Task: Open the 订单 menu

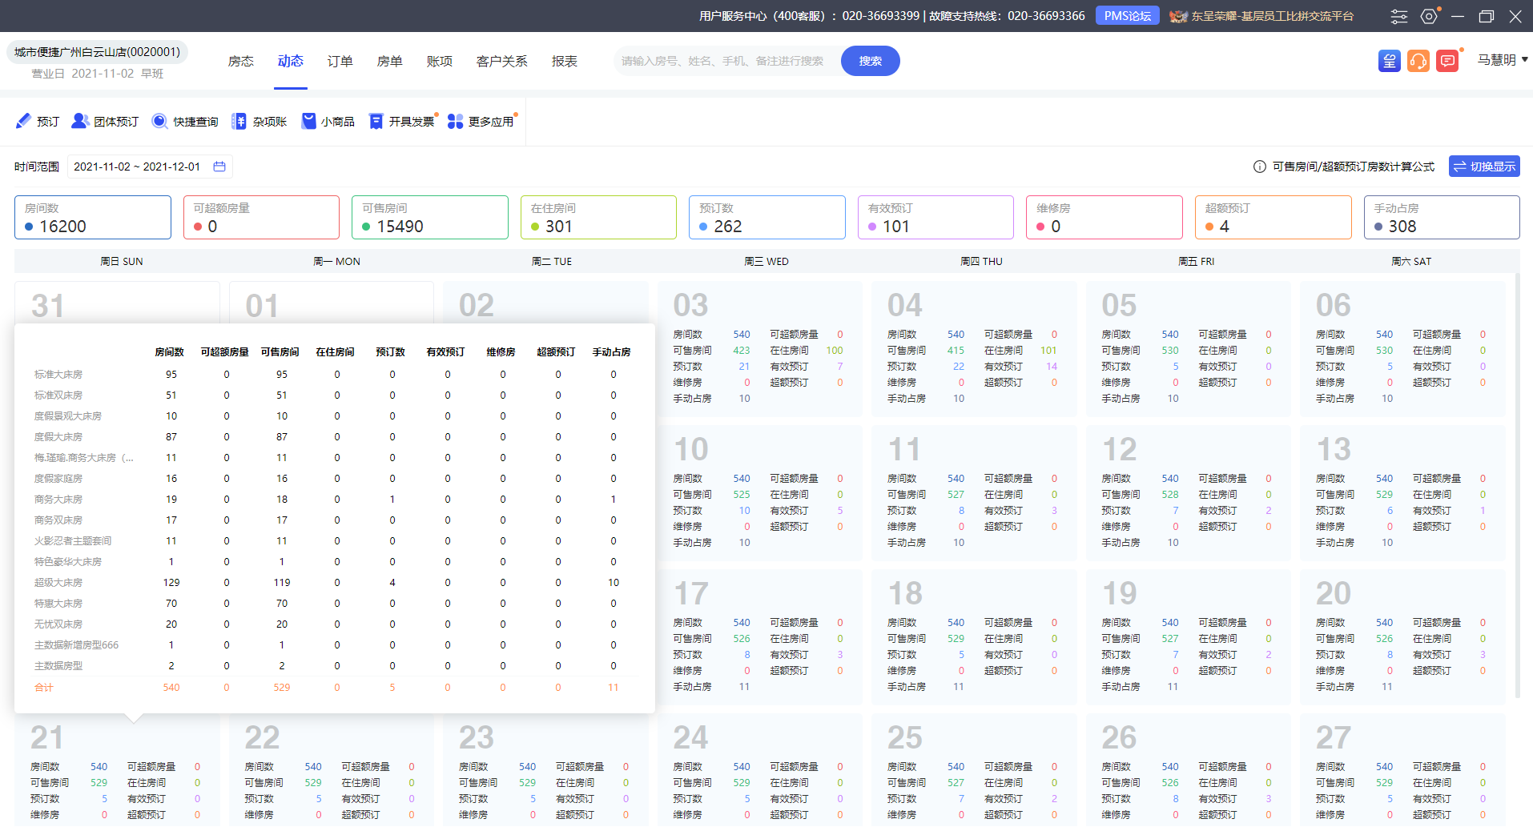Action: 340,61
